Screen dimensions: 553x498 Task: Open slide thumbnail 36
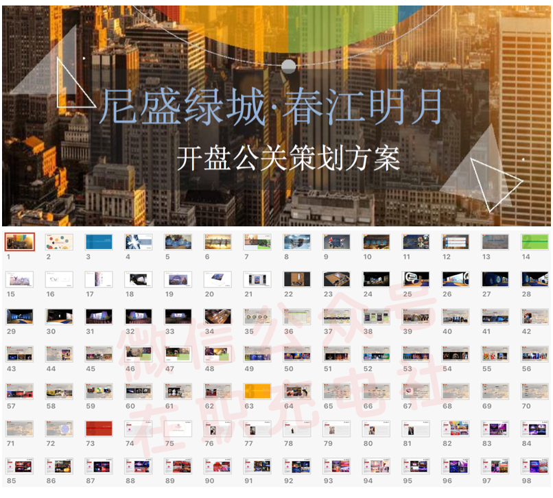pos(297,317)
